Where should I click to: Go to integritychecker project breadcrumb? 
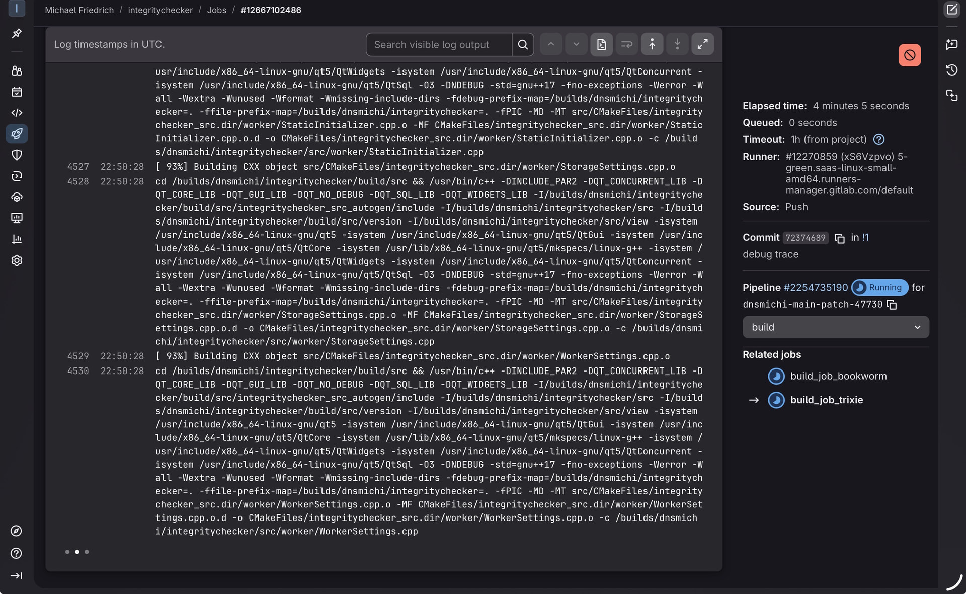[x=160, y=10]
